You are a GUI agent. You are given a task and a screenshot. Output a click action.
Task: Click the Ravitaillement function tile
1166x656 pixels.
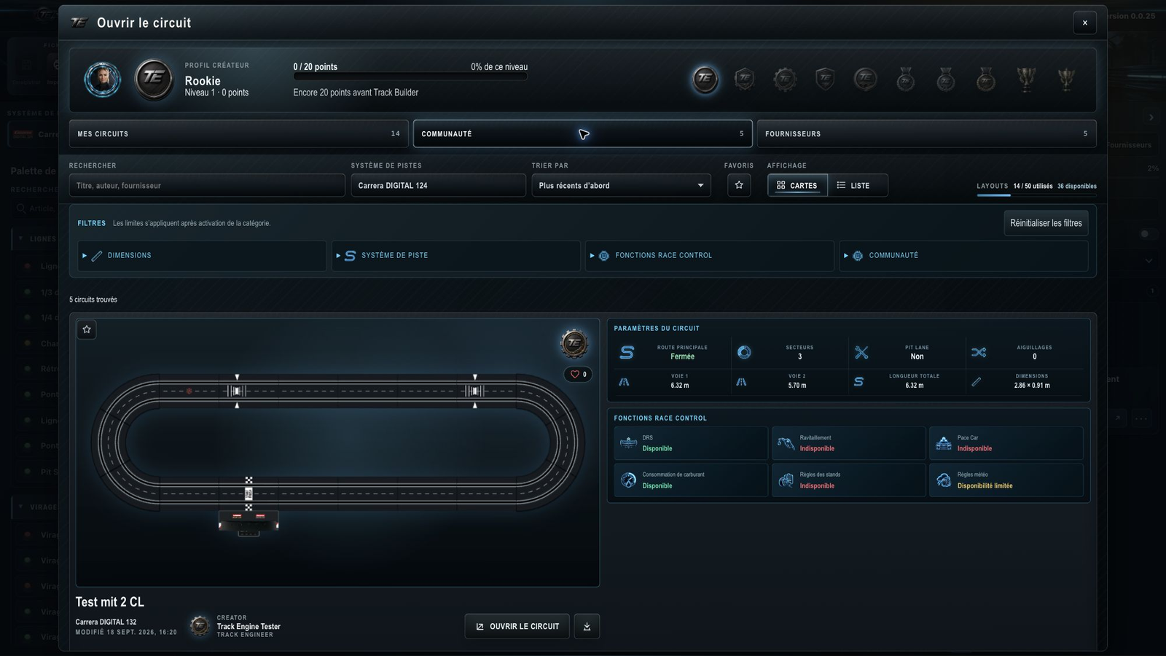[x=848, y=443]
